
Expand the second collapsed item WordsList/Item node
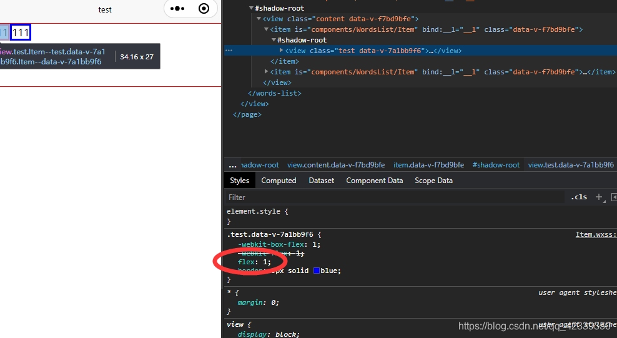coord(266,72)
